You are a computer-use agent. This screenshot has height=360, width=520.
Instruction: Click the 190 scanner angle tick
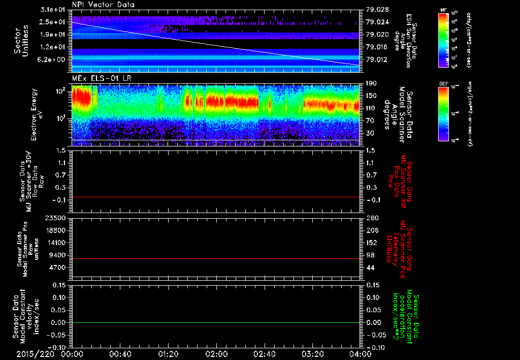pyautogui.click(x=372, y=83)
